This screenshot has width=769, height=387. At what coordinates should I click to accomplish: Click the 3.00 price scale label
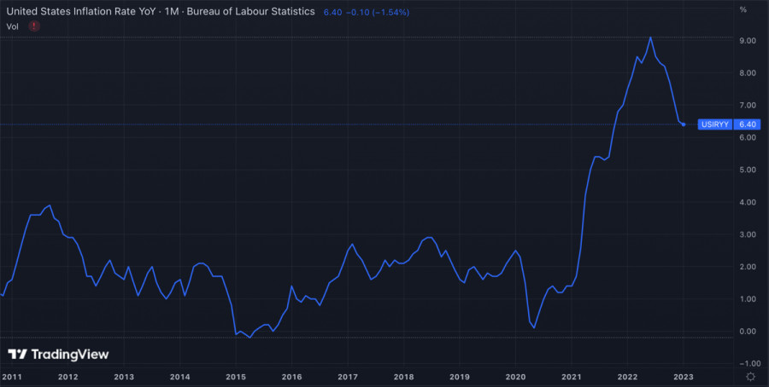coord(747,234)
